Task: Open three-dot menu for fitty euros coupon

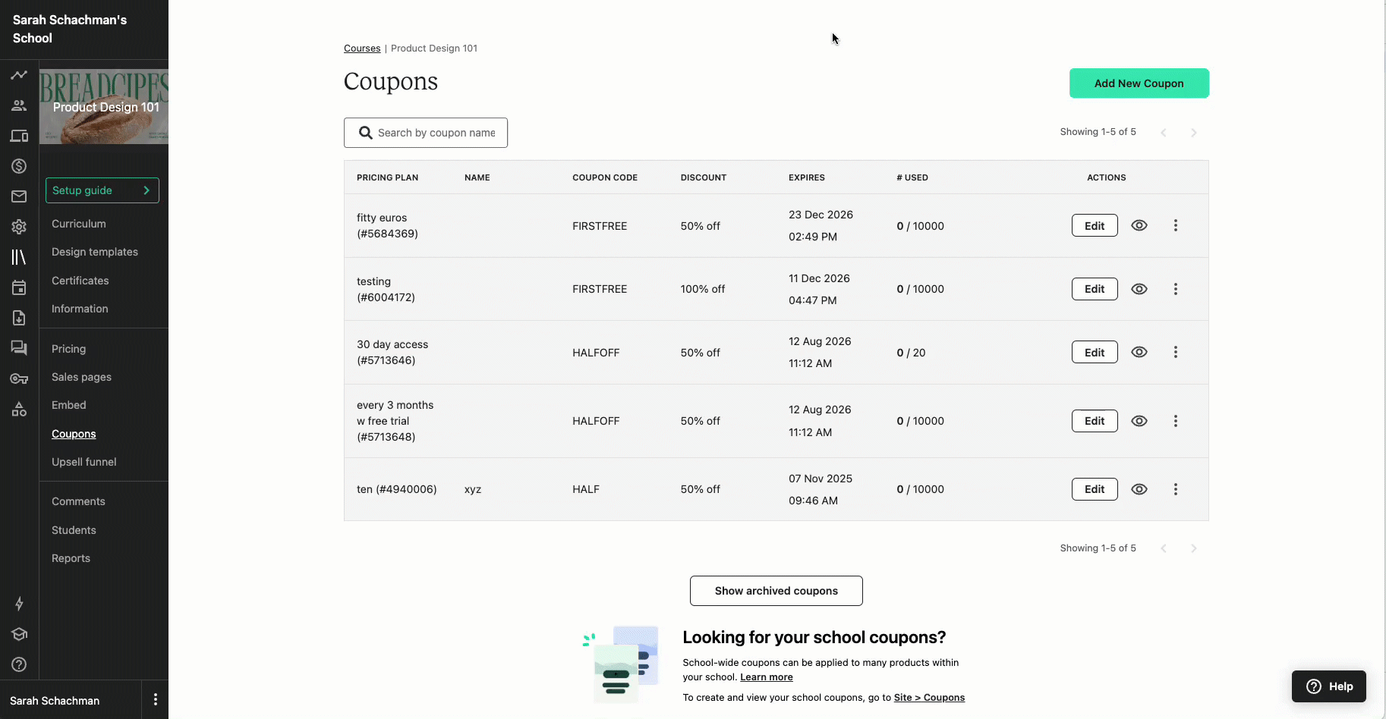Action: 1176,225
